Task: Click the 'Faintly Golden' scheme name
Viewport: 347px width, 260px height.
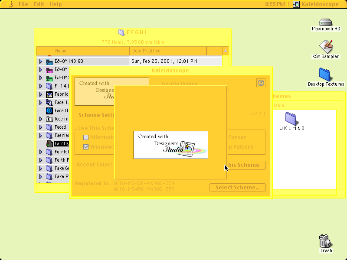Action: click(x=179, y=84)
